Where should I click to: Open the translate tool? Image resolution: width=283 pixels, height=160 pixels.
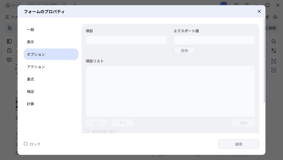[x=273, y=51]
